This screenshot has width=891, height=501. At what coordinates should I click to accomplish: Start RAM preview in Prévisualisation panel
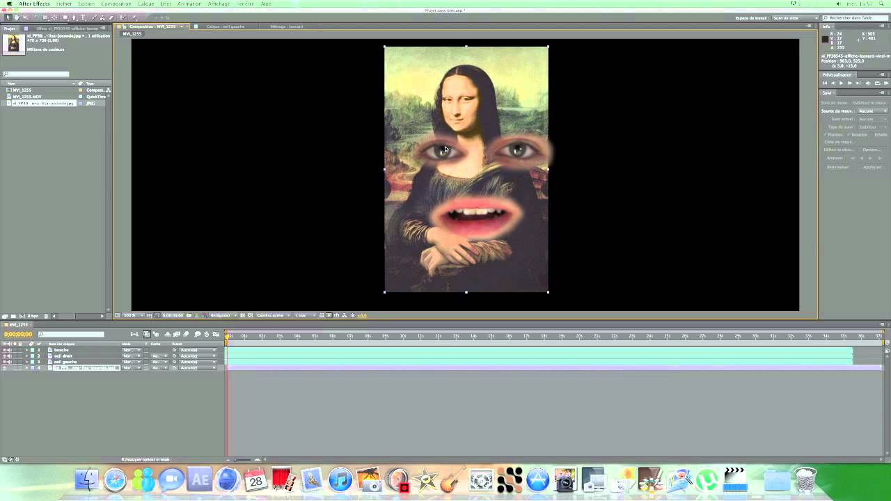(886, 83)
